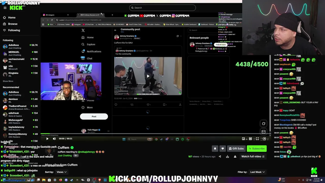
Task: Focus the Kick search field
Action: [x=162, y=8]
